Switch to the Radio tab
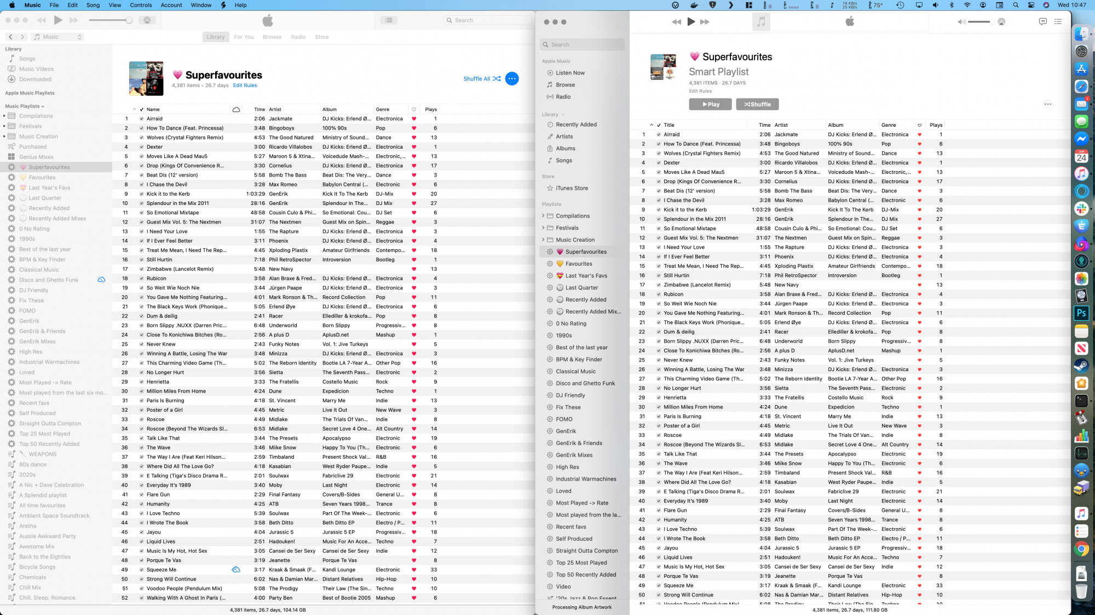1095x615 pixels. point(298,37)
